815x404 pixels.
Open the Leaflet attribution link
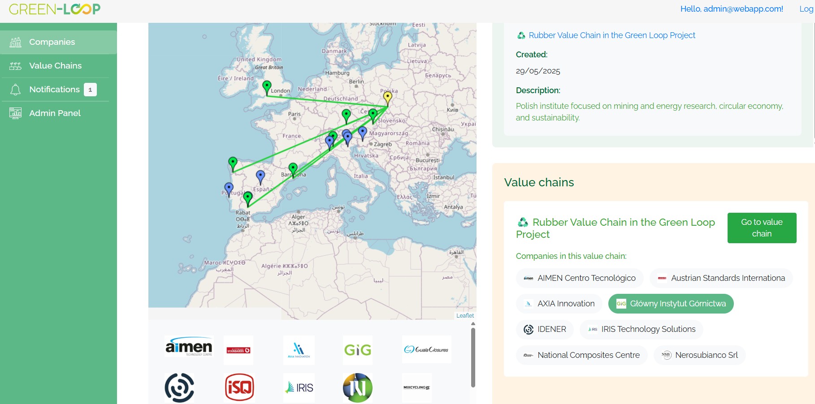pyautogui.click(x=465, y=316)
